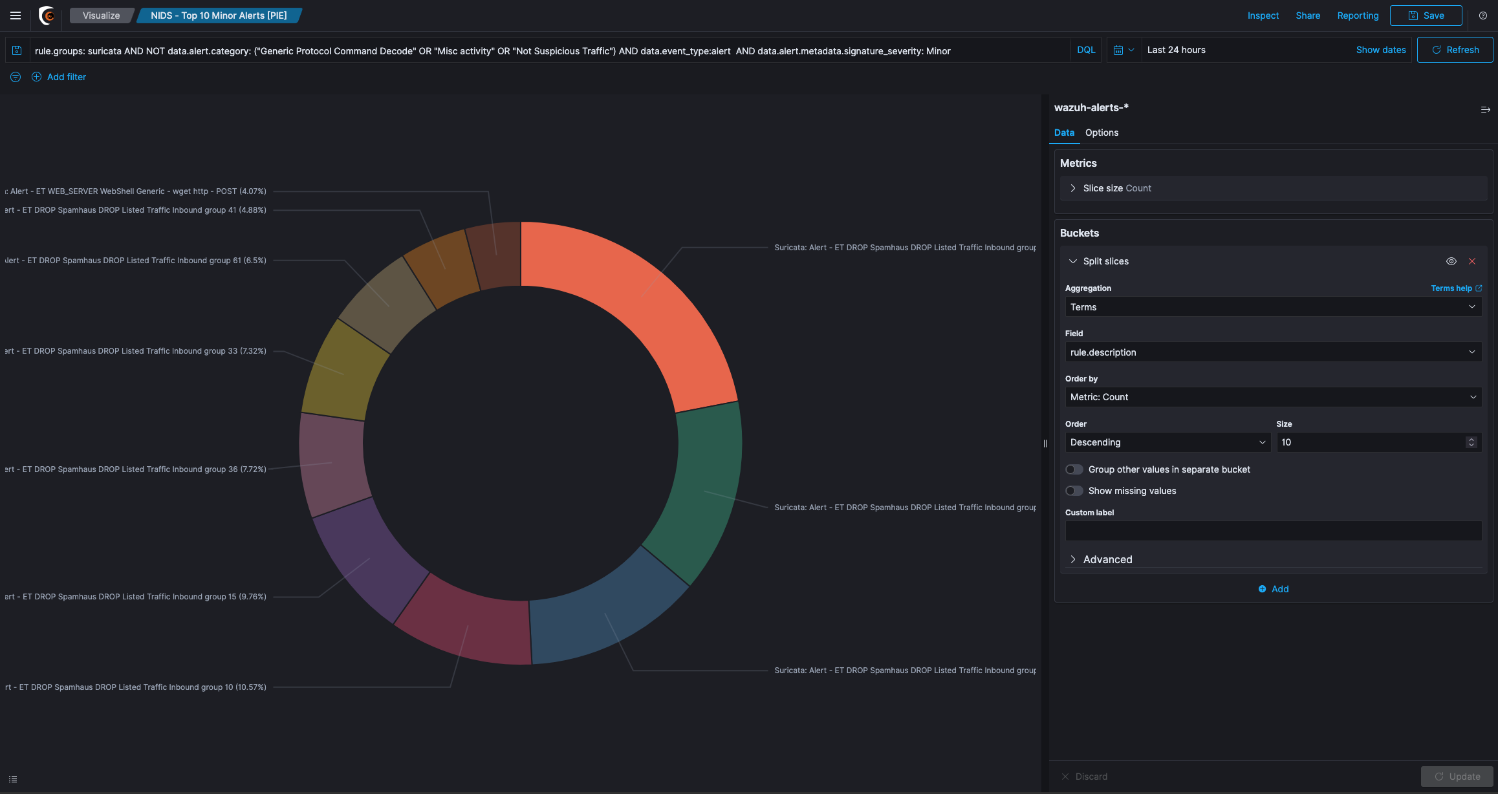Screen dimensions: 1498x794
Task: Expand the Slice size Count metric
Action: (x=1116, y=188)
